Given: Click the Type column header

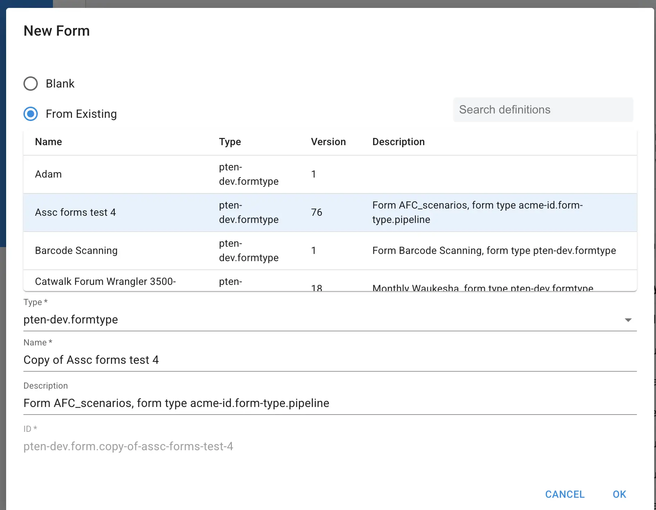Looking at the screenshot, I should pyautogui.click(x=230, y=142).
